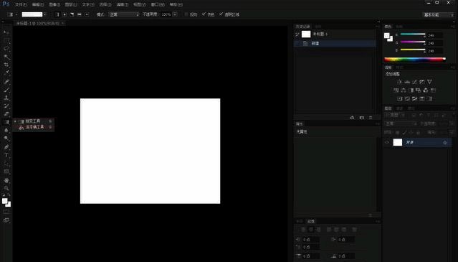The width and height of the screenshot is (458, 262).
Task: Toggle the 仿色 (Dither) checkbox
Action: click(x=204, y=14)
